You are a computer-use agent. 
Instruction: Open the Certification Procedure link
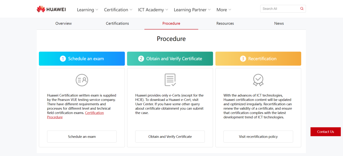coord(94,113)
